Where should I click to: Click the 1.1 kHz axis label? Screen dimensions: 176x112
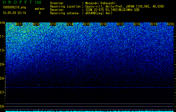3,36
